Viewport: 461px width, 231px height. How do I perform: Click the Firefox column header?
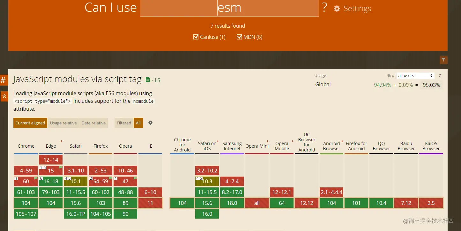[x=100, y=146]
